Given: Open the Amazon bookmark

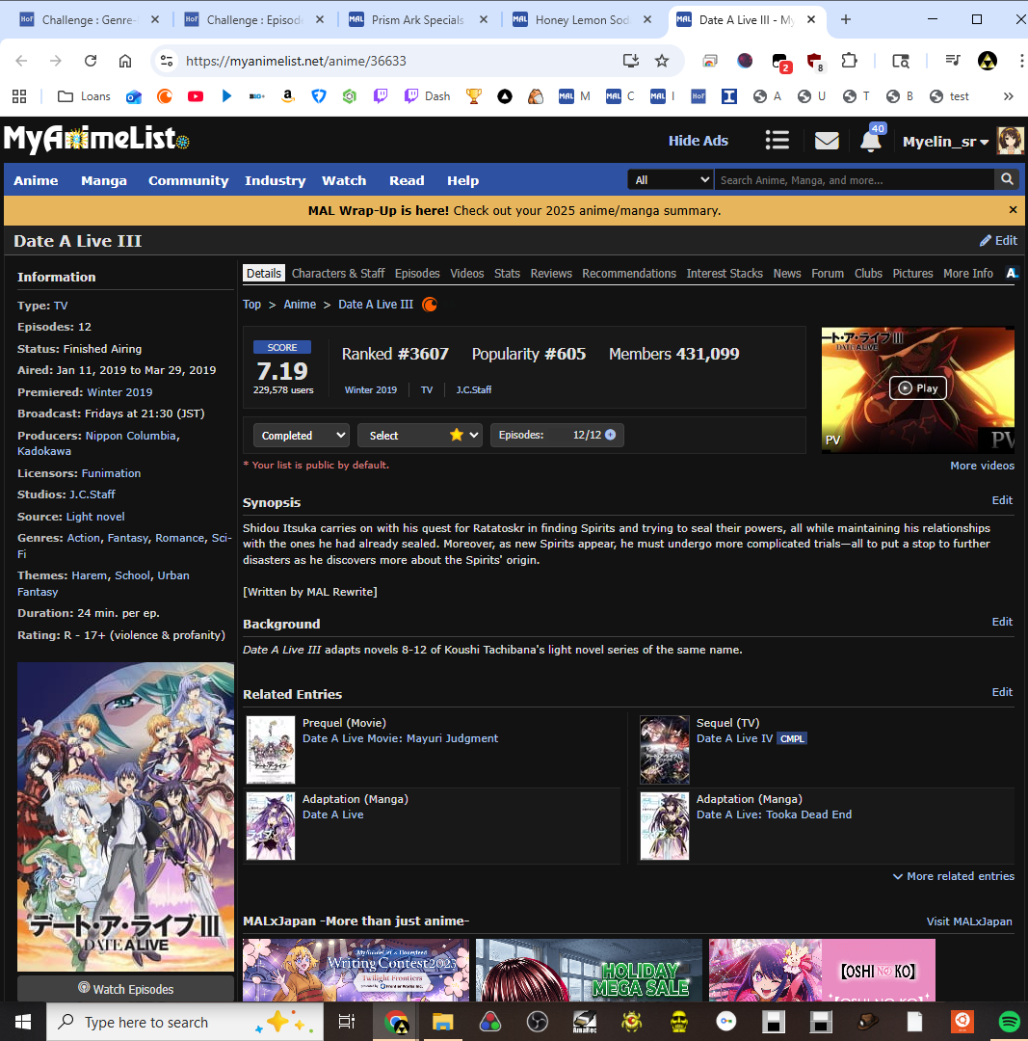Looking at the screenshot, I should 287,96.
